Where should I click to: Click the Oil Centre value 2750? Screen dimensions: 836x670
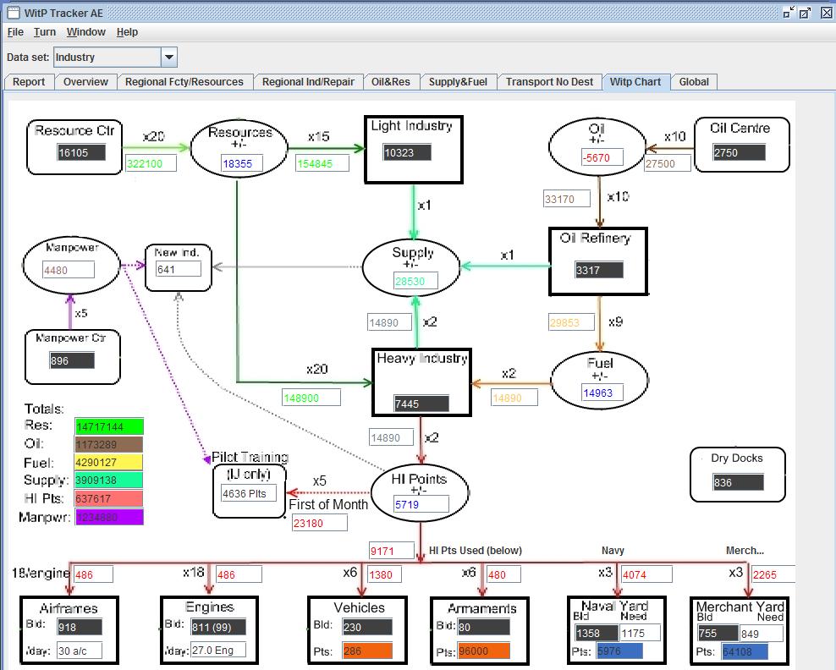[x=739, y=152]
